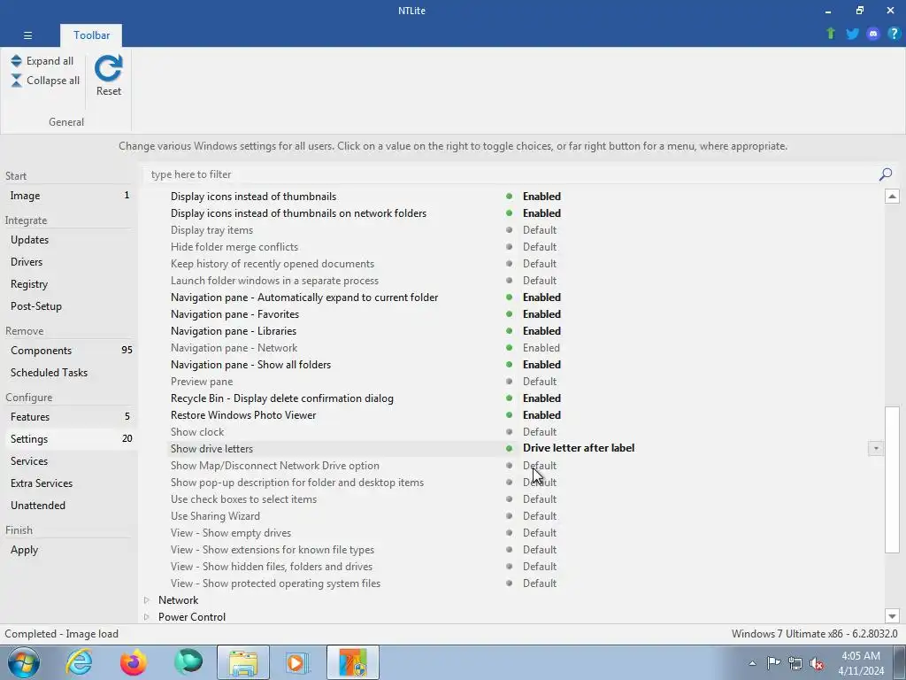Toggle Restore Windows Photo Viewer value
Image resolution: width=906 pixels, height=680 pixels.
541,415
